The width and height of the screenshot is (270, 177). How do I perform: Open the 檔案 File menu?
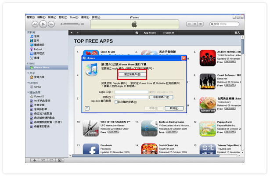point(31,17)
